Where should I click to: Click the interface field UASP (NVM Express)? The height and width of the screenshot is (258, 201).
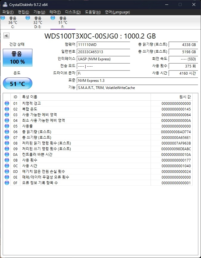pos(103,59)
